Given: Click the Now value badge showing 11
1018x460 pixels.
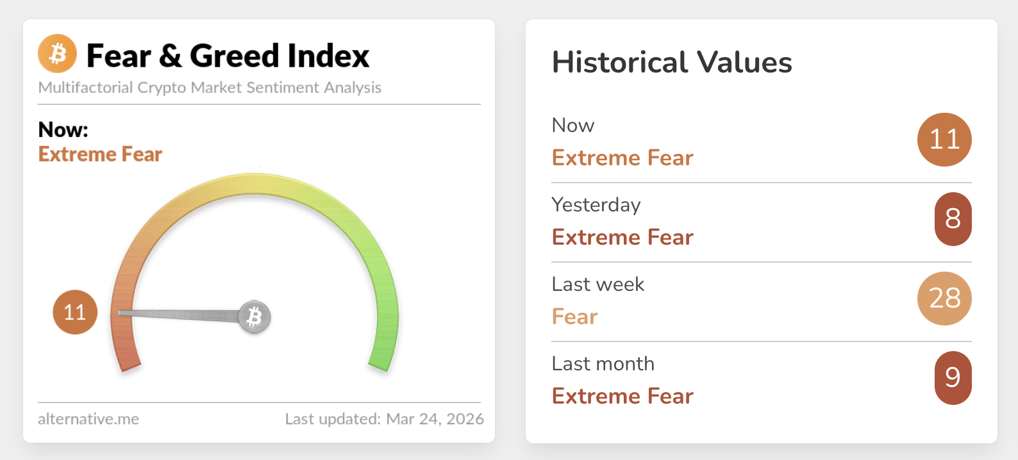Looking at the screenshot, I should [944, 140].
